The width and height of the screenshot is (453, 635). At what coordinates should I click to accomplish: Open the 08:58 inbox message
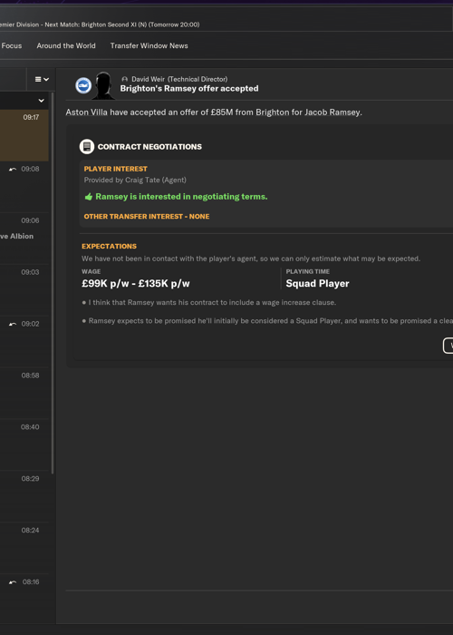coord(24,393)
